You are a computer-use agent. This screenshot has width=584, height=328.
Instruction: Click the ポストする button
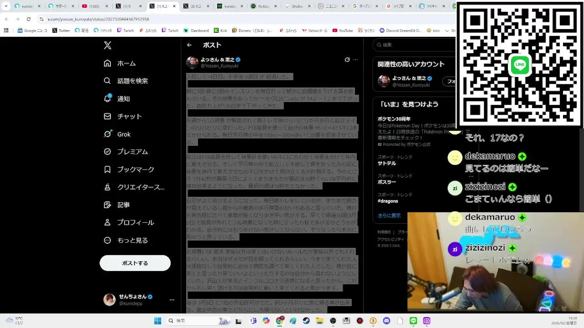[135, 263]
